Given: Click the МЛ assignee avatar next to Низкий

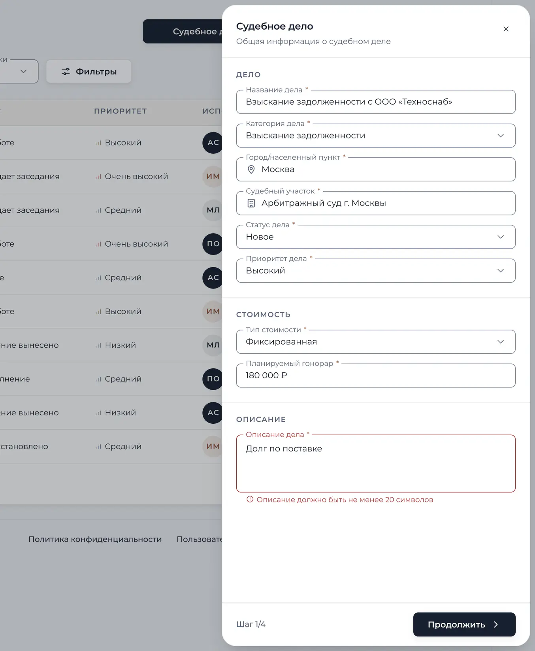Looking at the screenshot, I should click(213, 345).
